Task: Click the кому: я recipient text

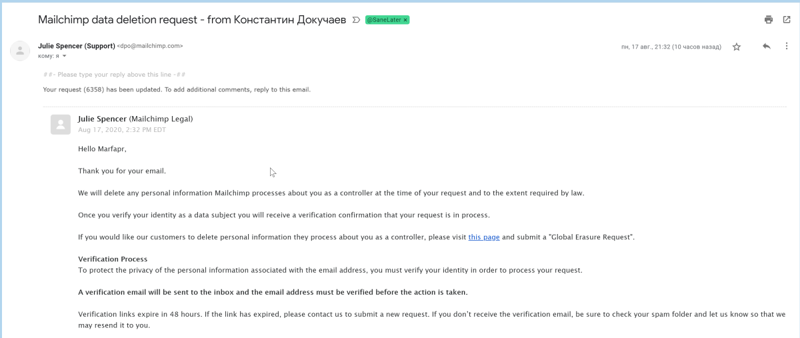Action: 49,56
